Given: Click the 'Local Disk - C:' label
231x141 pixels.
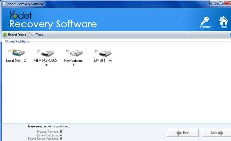Looking at the screenshot, I should [16, 61].
